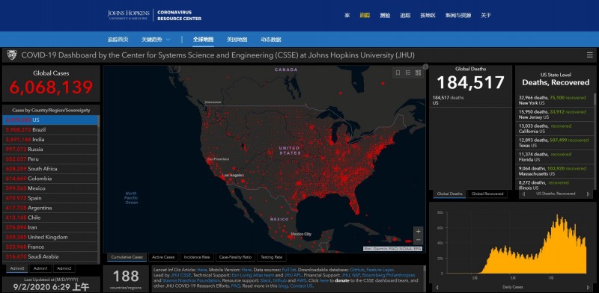Click the expand icon at the map's corner
Screen dimensions: 599x293
coord(425,67)
